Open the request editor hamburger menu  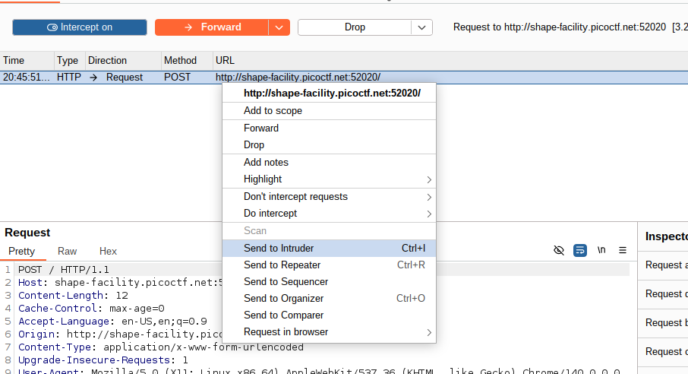(x=623, y=250)
